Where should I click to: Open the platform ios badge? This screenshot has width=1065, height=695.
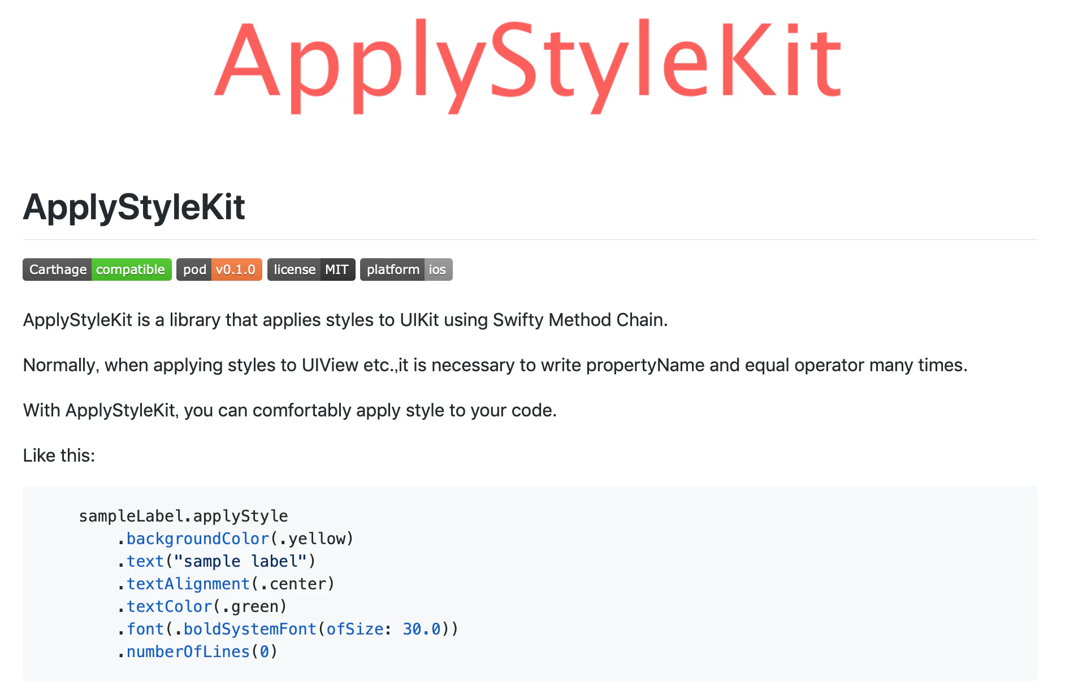click(x=406, y=270)
